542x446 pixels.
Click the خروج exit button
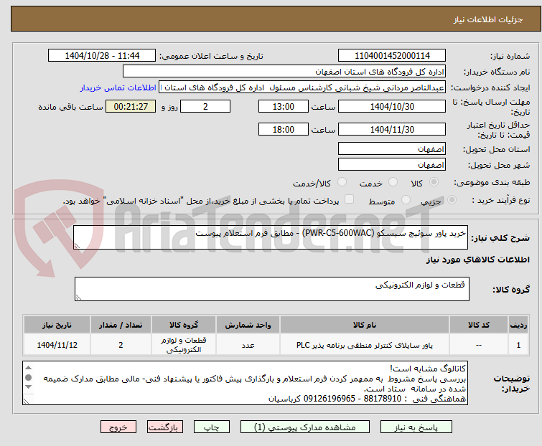[118, 427]
